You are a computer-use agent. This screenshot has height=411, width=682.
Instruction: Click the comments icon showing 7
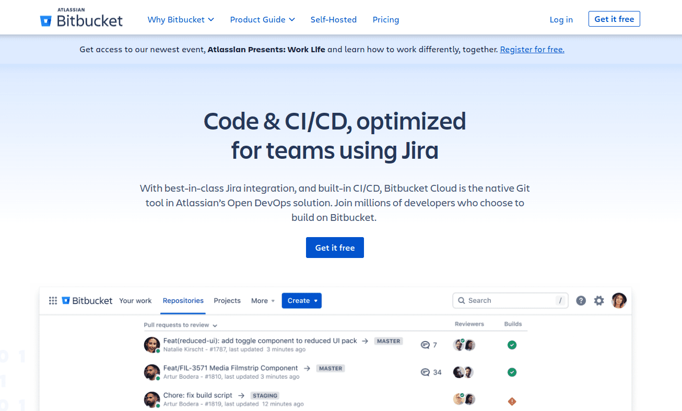click(425, 345)
